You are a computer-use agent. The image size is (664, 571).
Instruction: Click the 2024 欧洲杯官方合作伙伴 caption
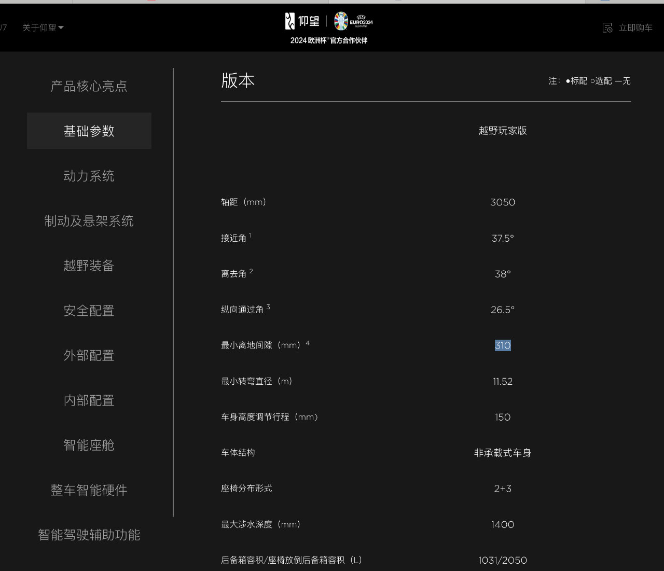pos(328,40)
